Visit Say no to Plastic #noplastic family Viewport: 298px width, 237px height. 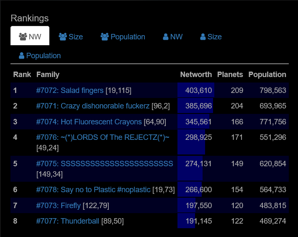pos(93,190)
